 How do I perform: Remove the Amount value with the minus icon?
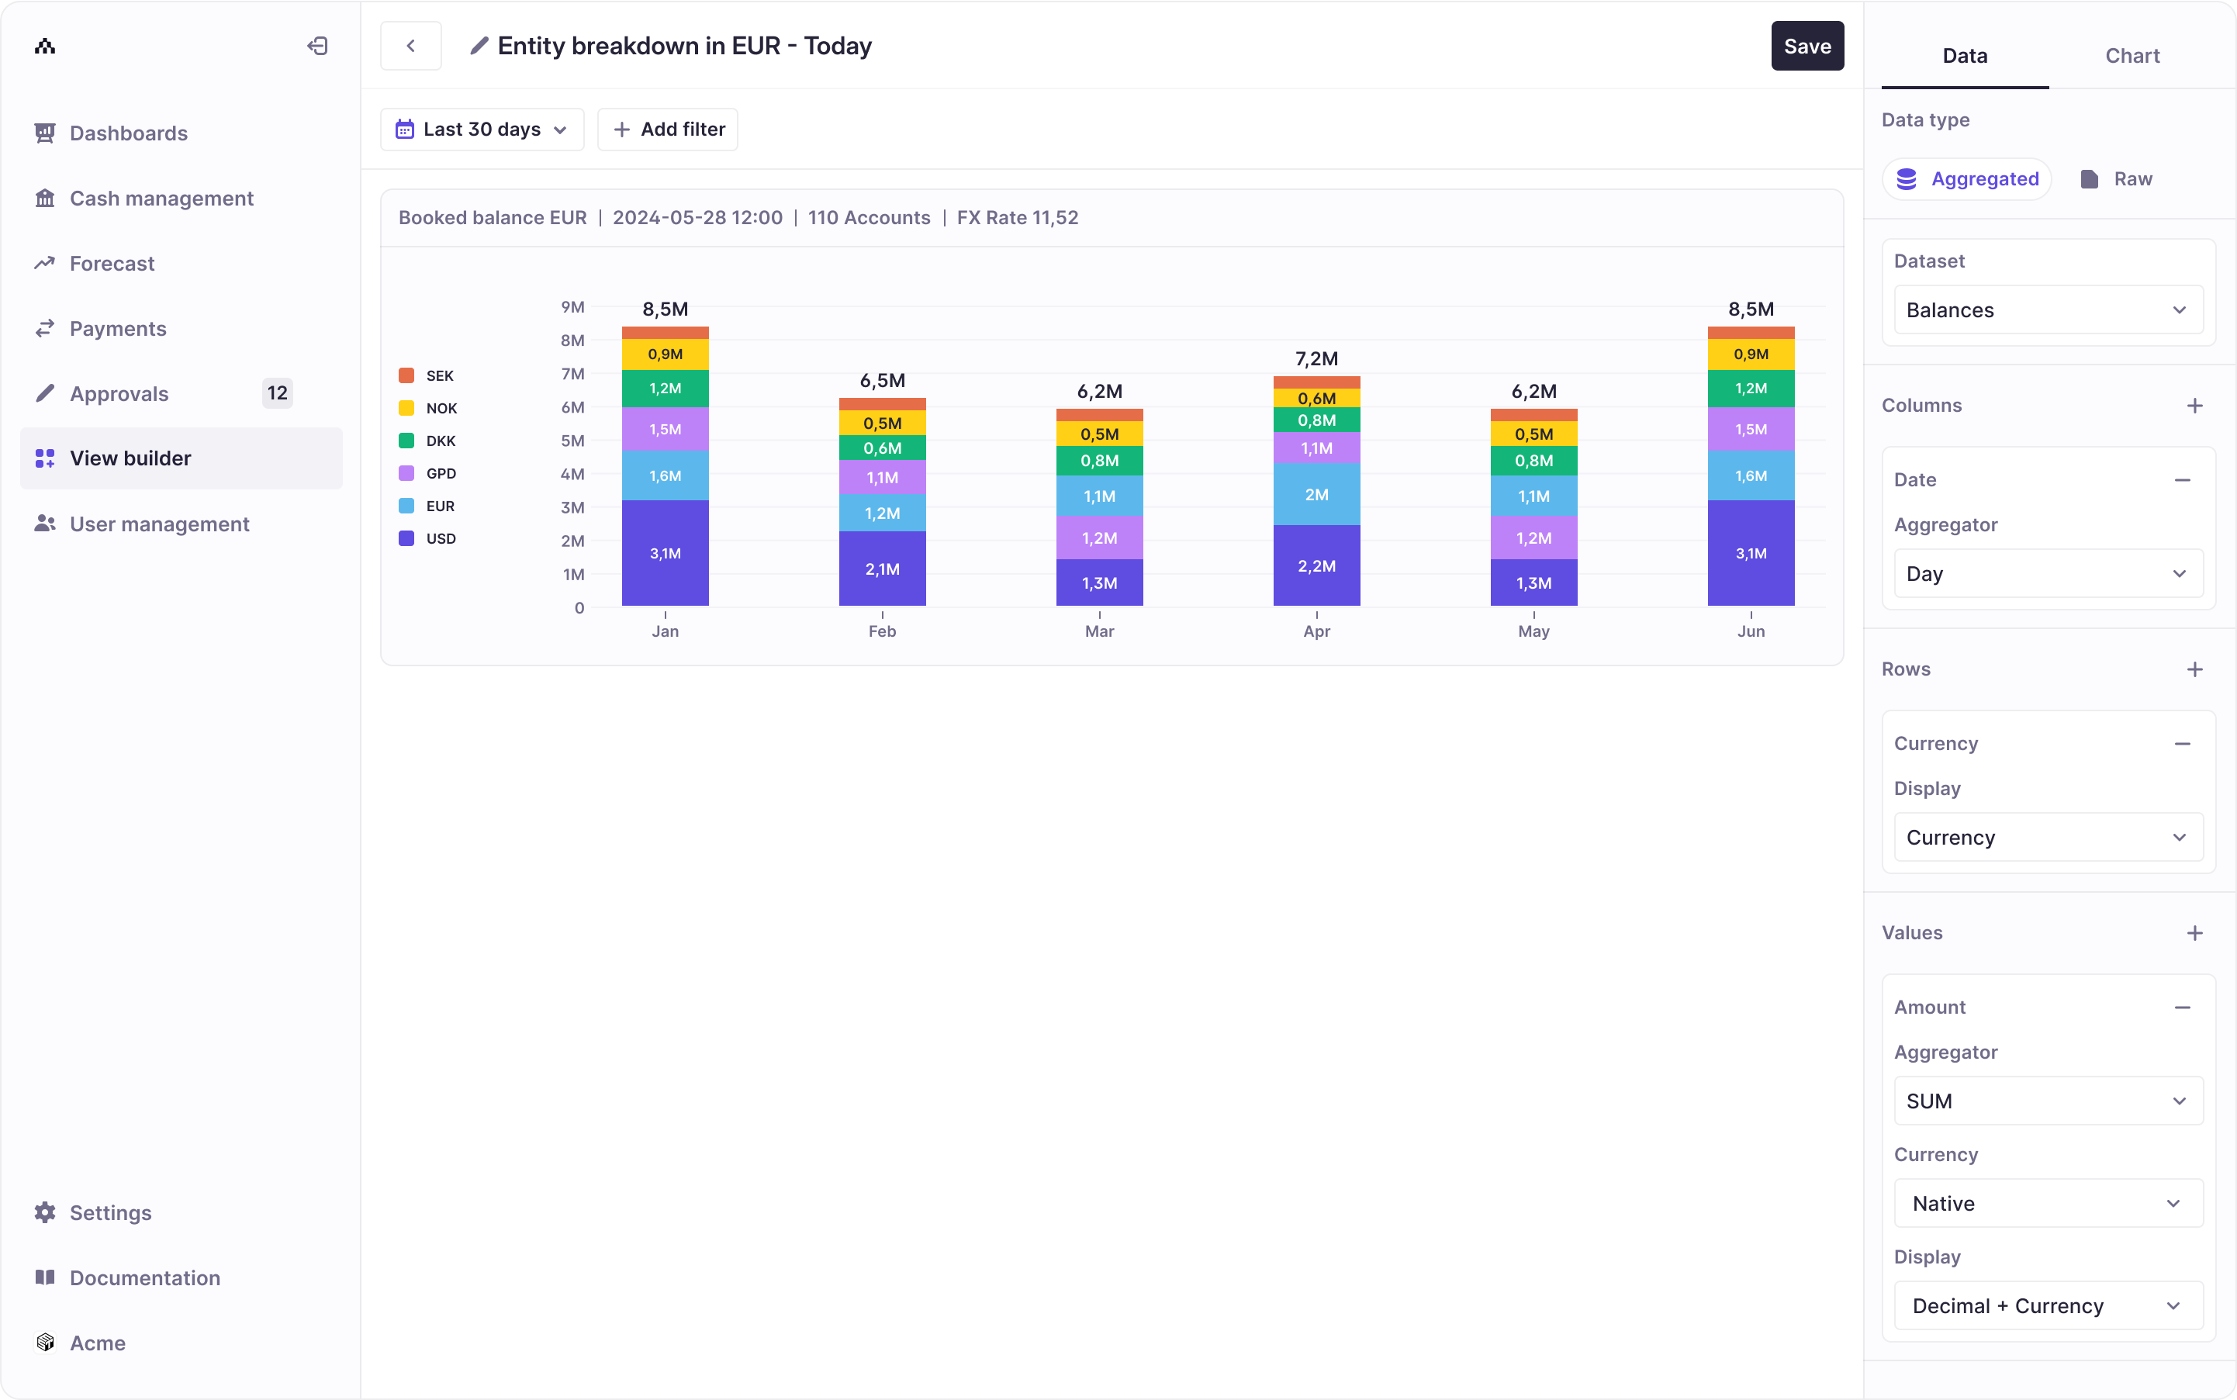pyautogui.click(x=2181, y=1008)
